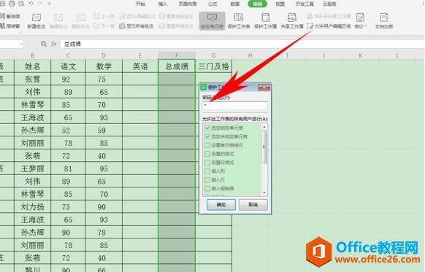Click 新建批注 to add a new comment
The image size is (425, 272).
click(x=37, y=20)
